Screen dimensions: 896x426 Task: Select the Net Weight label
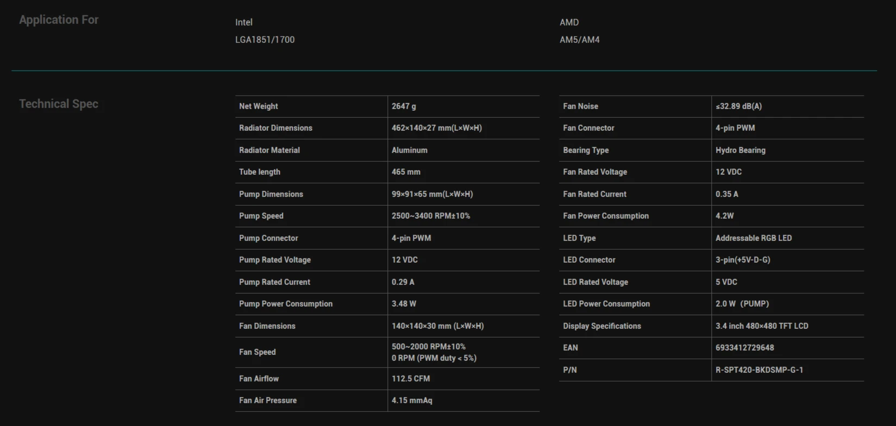[x=259, y=106]
